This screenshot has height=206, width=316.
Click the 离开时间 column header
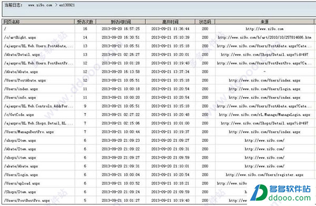[x=170, y=22]
